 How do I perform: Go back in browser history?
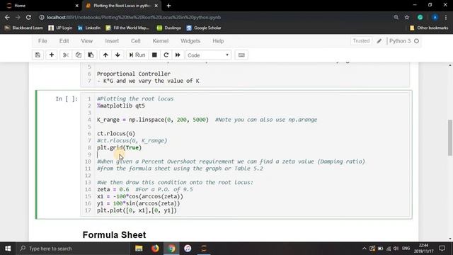(7, 17)
